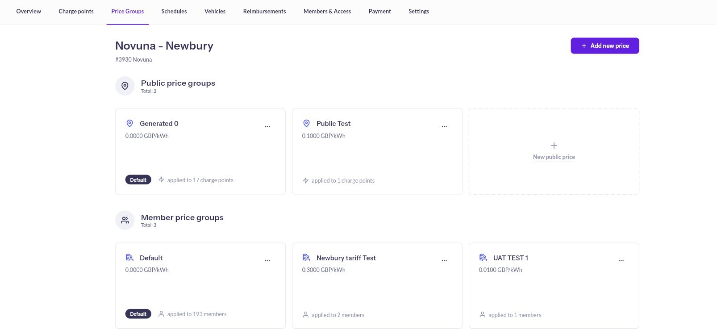717x330 pixels.
Task: Click the pin icon on Public Test card
Action: point(307,123)
